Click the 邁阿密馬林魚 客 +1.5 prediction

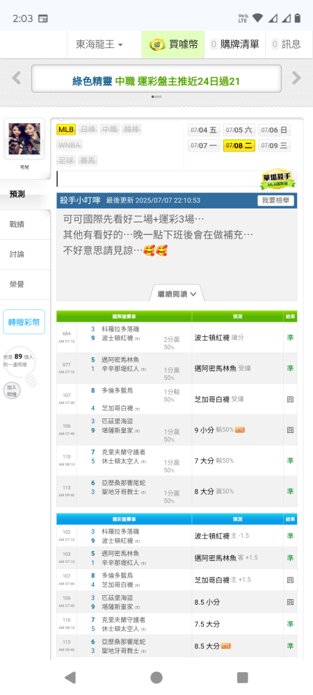tap(226, 557)
